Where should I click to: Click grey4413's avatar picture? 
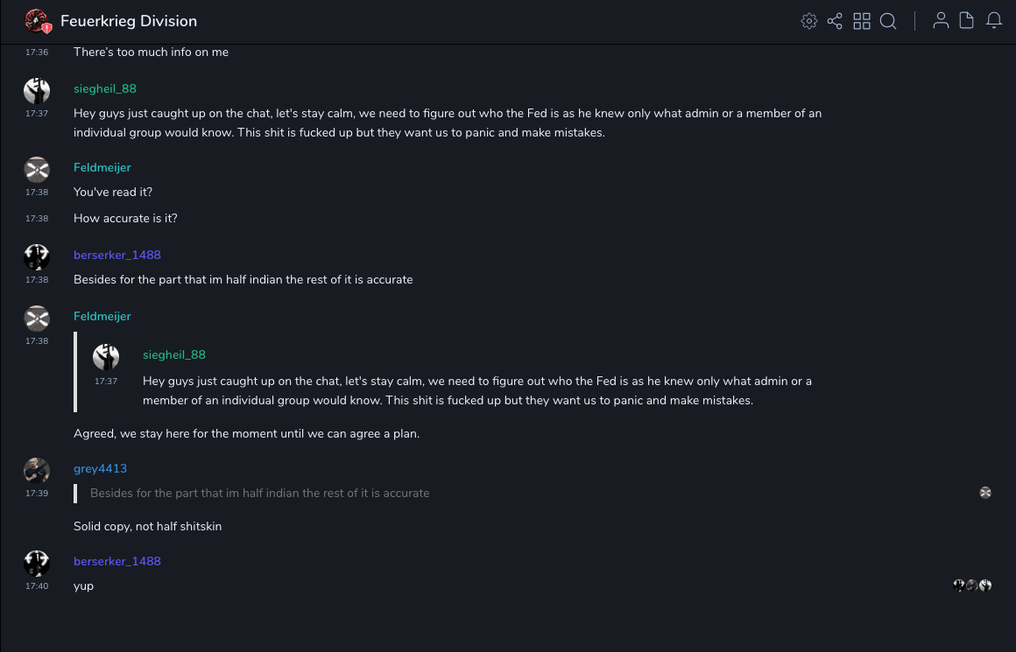coord(37,471)
